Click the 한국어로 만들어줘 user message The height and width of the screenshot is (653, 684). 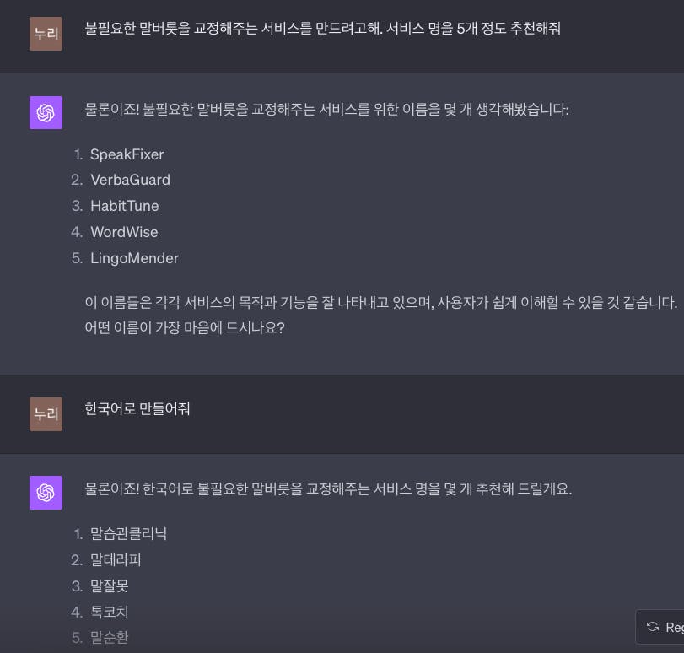pos(137,409)
